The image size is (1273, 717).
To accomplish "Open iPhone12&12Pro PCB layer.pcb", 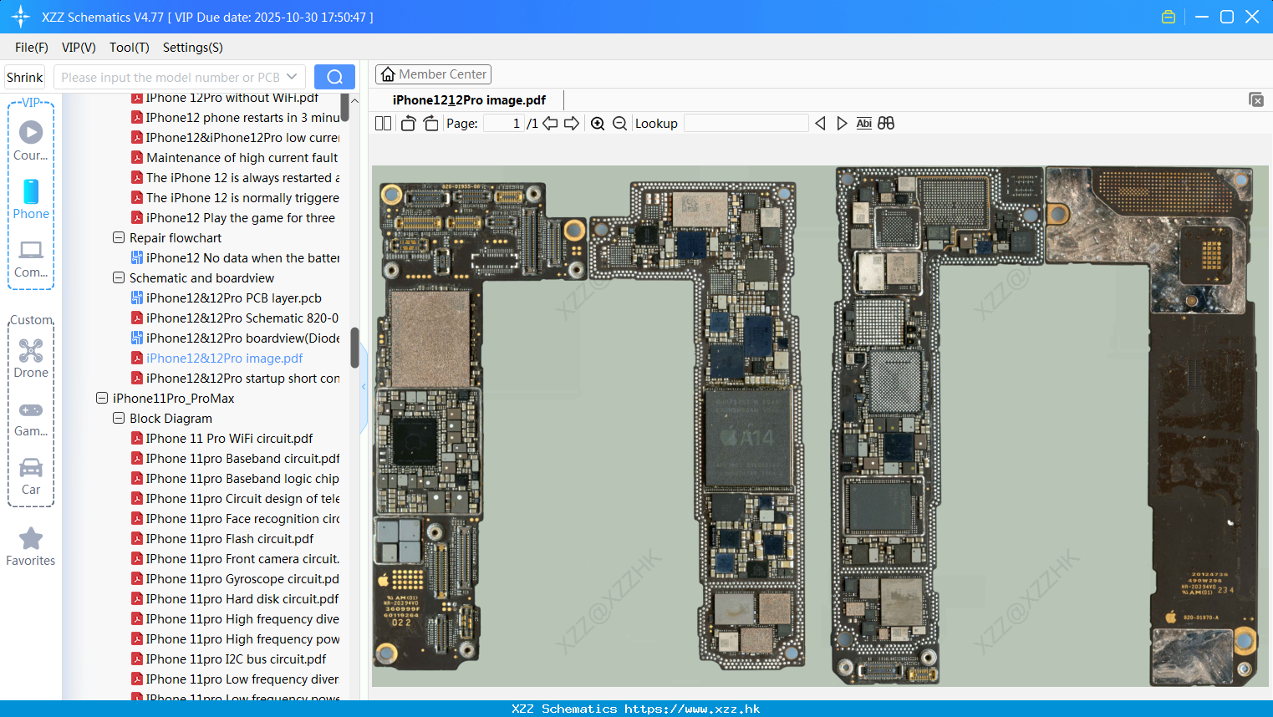I will (233, 298).
